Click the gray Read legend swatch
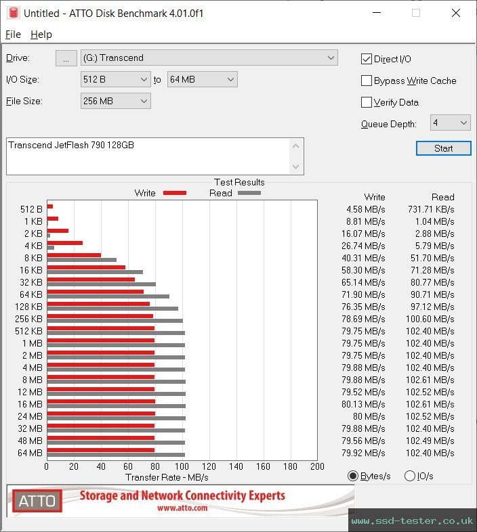This screenshot has width=477, height=532. click(x=249, y=193)
